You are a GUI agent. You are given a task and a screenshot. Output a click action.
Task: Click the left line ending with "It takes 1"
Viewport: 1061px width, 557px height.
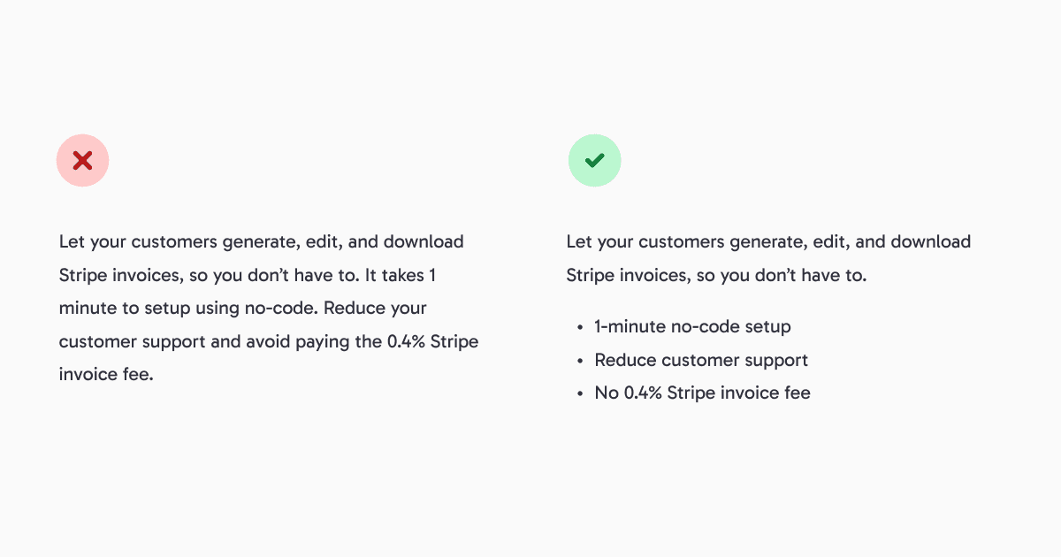[x=247, y=275]
